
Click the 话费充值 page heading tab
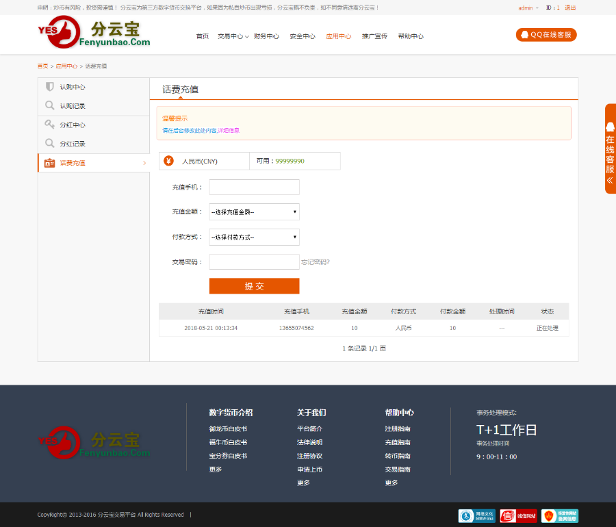[180, 90]
